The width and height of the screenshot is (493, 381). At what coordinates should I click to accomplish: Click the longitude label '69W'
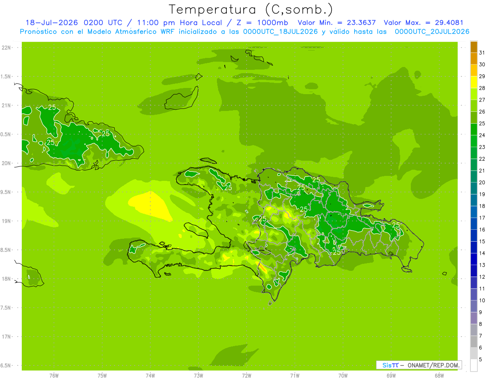coord(391,375)
